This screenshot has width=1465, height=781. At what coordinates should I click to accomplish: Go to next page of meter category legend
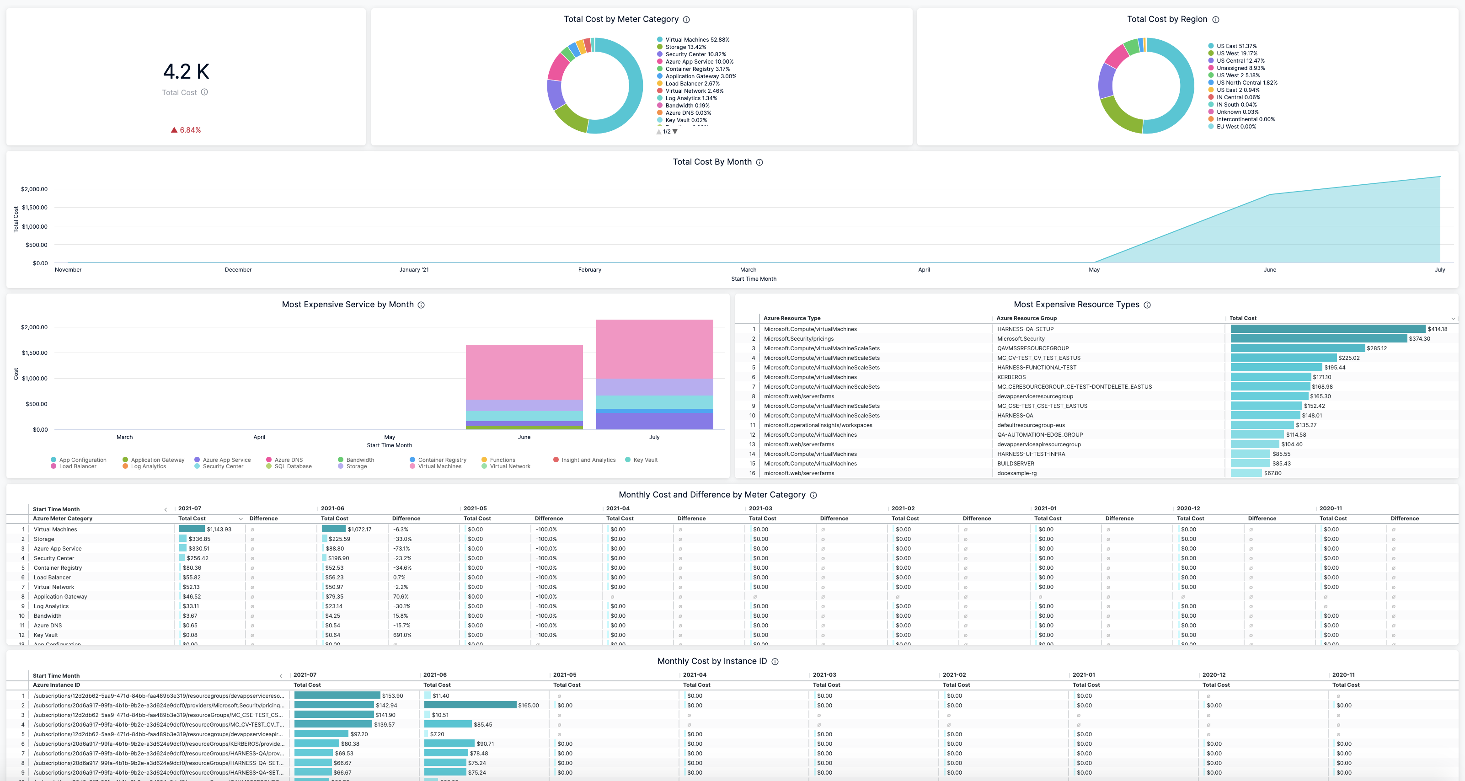click(x=675, y=131)
